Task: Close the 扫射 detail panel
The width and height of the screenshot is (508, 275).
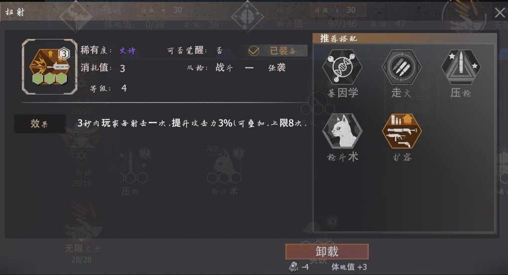Action: point(500,12)
